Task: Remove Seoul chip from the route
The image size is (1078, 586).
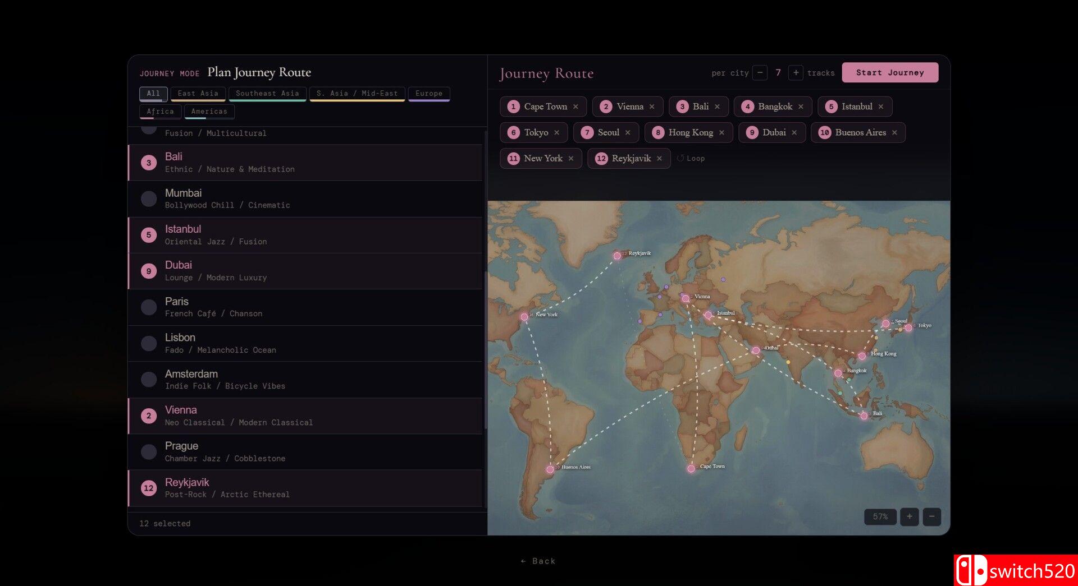Action: click(628, 132)
